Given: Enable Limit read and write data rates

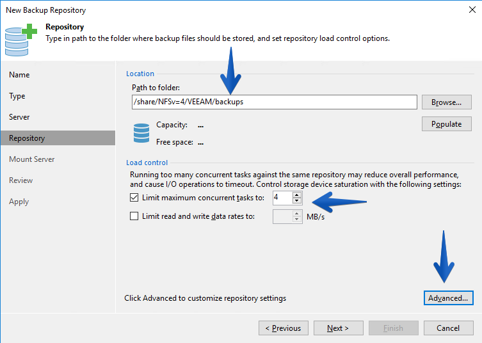Looking at the screenshot, I should click(x=134, y=216).
